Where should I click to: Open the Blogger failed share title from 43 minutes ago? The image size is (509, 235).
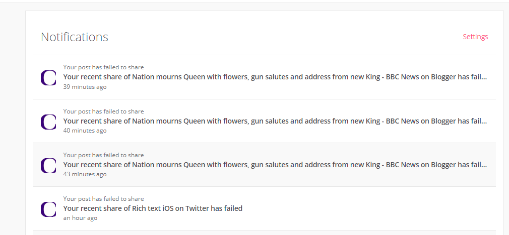pos(275,165)
